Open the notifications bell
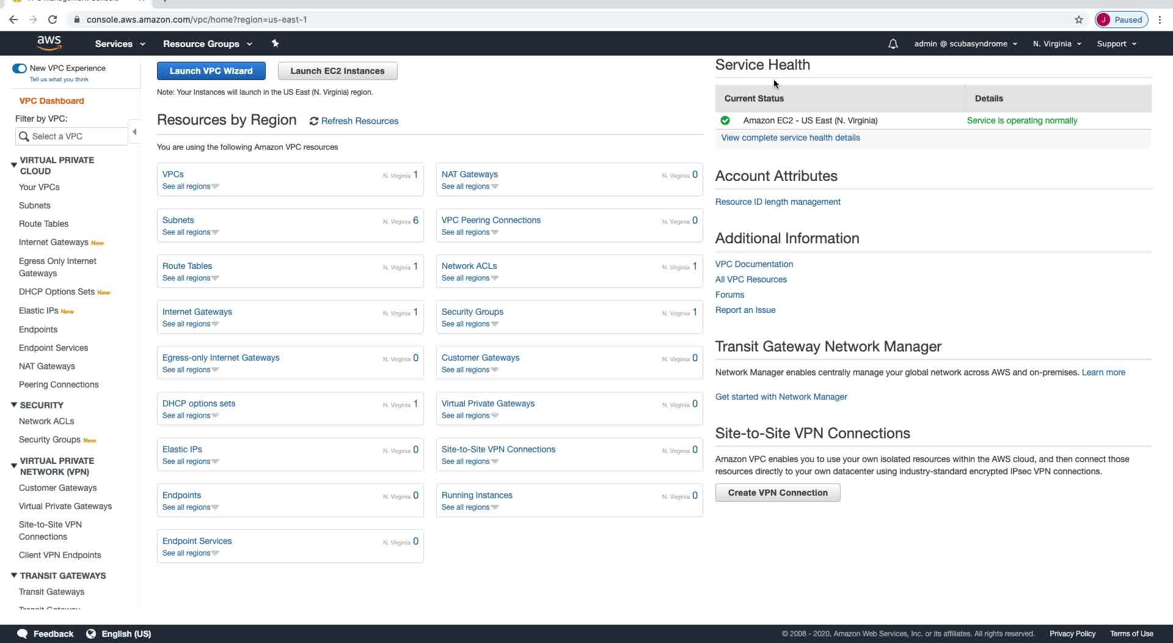The height and width of the screenshot is (643, 1173). 893,44
